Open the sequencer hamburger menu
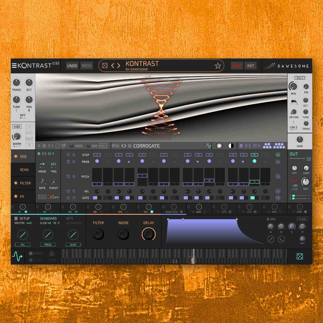Viewport: 323px width, 323px height. 39,154
